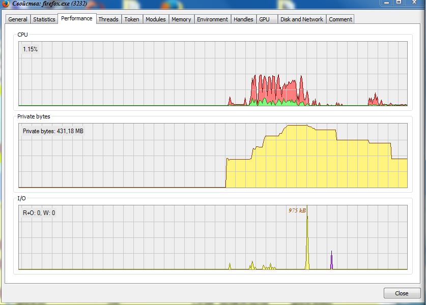Click the Private bytes: 431,18 MB label

tap(53, 131)
